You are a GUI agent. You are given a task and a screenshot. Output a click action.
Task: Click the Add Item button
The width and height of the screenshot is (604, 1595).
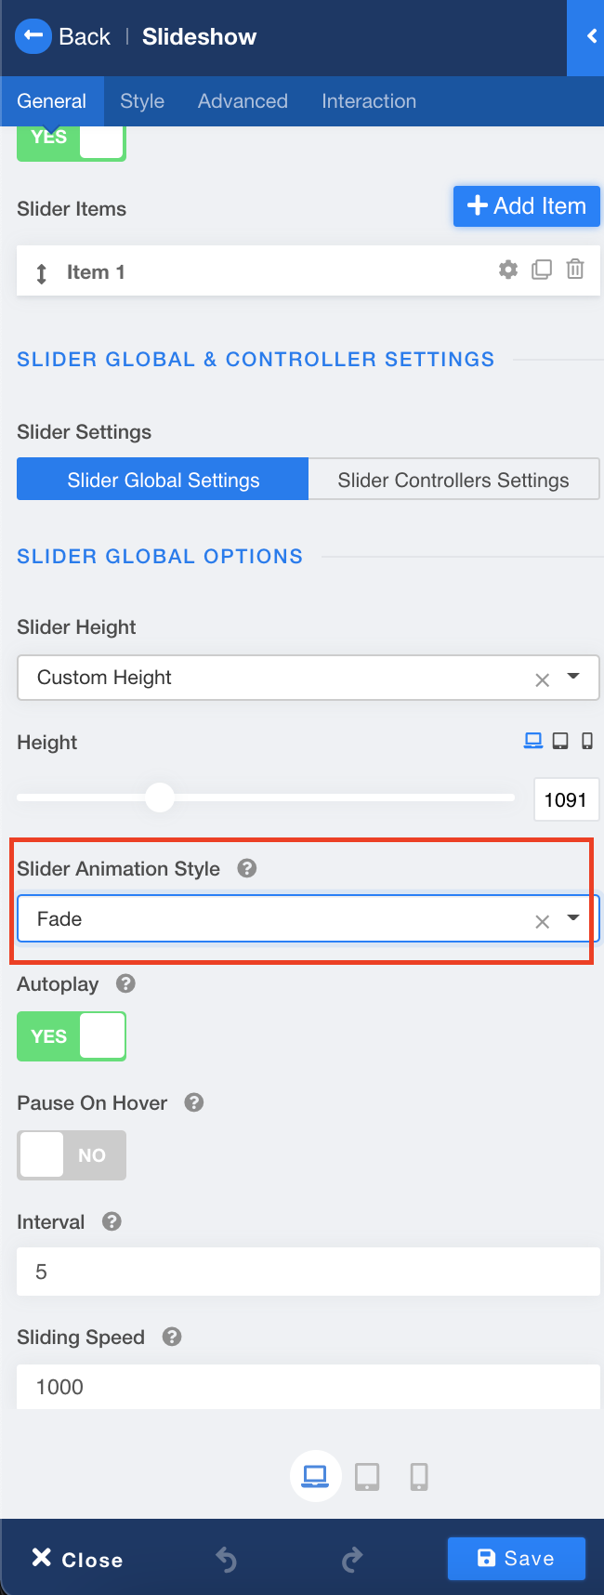526,206
